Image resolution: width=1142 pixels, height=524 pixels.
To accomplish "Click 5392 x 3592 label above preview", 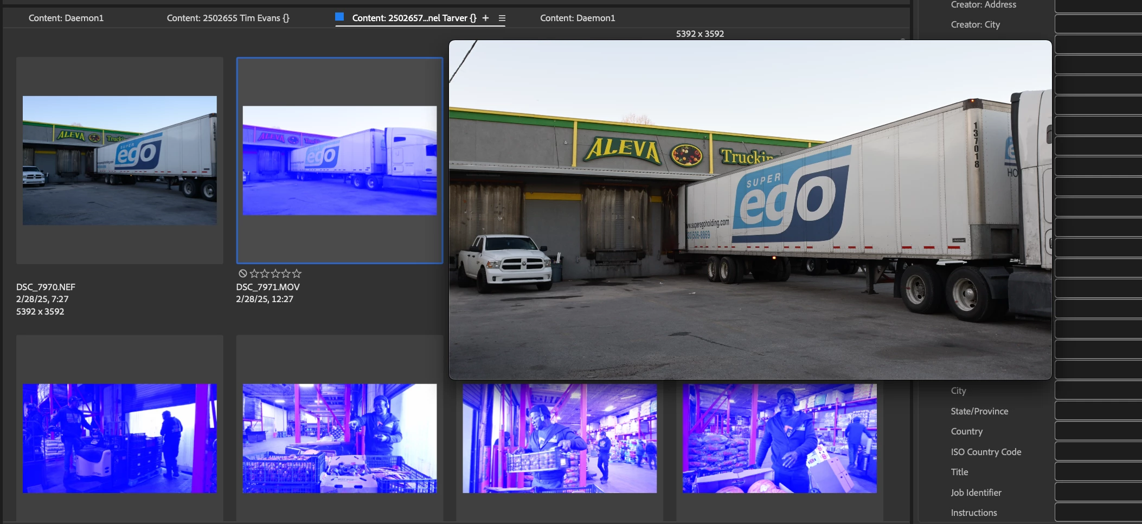I will point(700,34).
